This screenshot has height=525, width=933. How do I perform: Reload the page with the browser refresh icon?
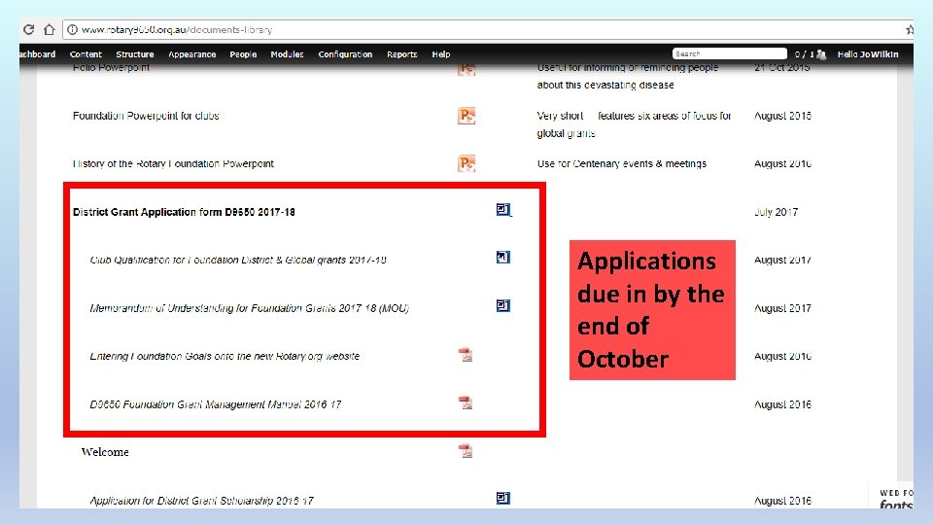pyautogui.click(x=28, y=29)
